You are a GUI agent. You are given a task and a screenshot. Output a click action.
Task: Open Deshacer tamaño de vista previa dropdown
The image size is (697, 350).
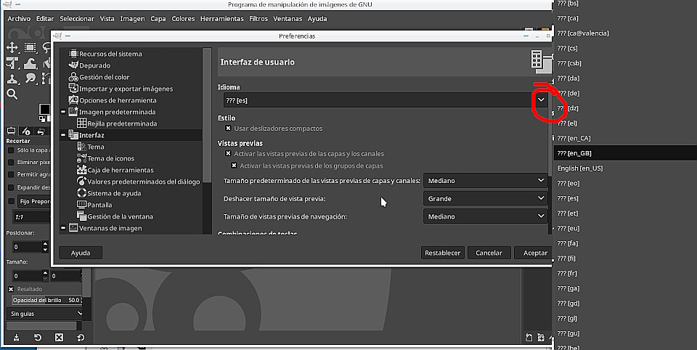486,198
